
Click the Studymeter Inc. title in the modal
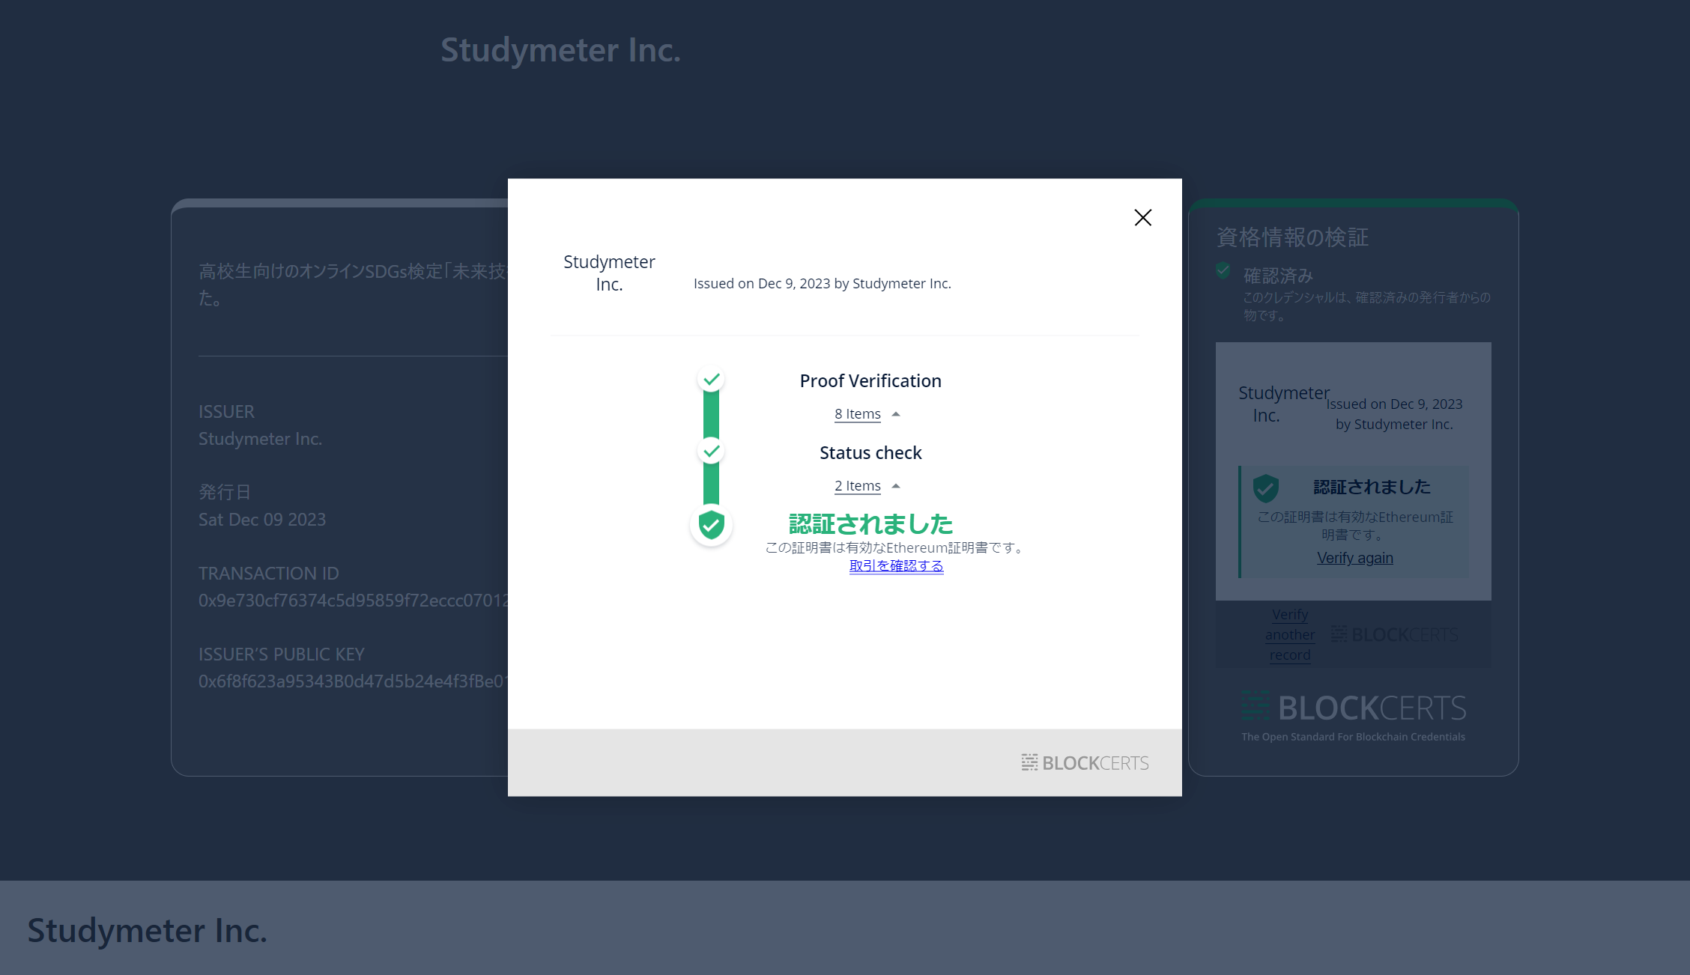click(x=609, y=273)
